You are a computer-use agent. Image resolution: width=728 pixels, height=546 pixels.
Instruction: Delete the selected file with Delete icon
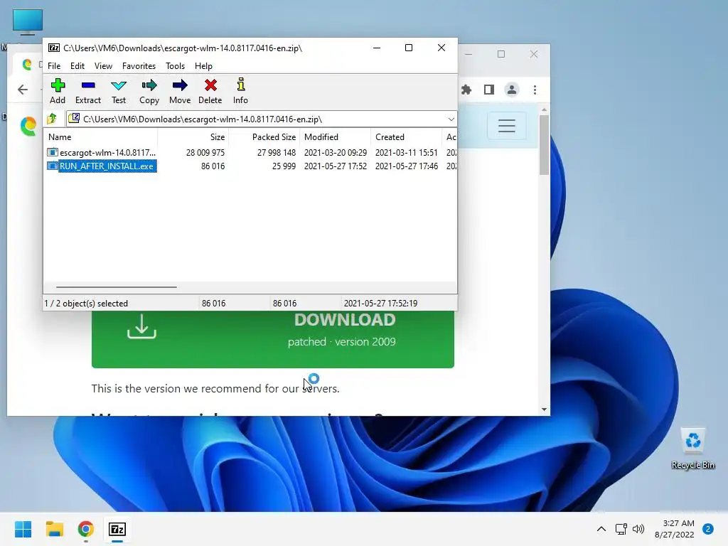point(210,85)
